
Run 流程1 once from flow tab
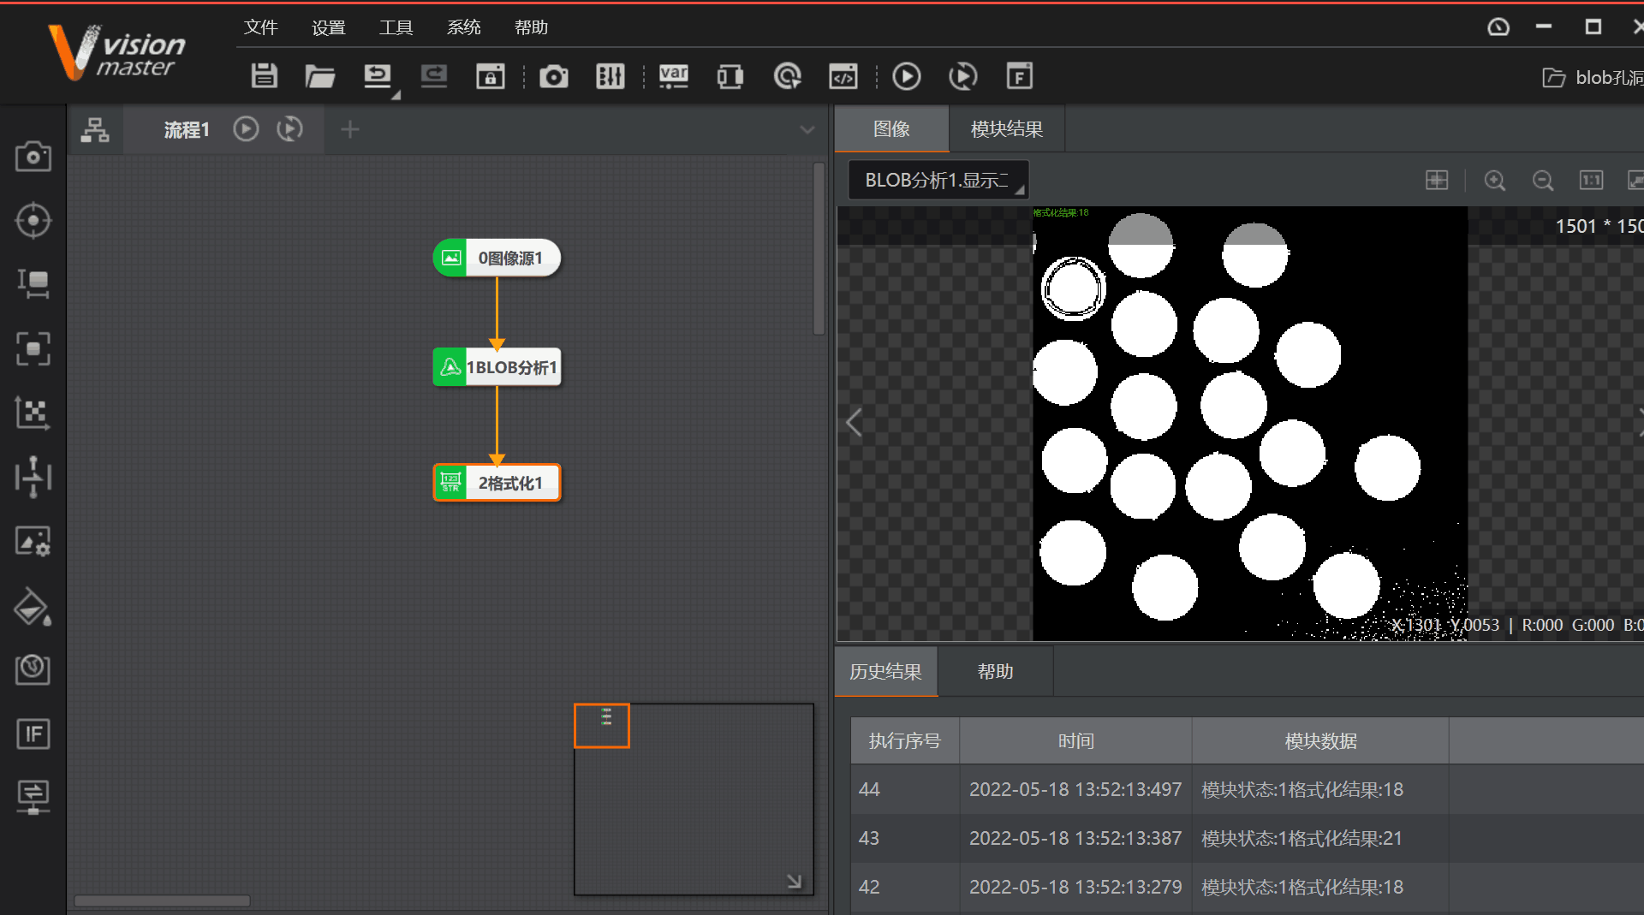246,129
